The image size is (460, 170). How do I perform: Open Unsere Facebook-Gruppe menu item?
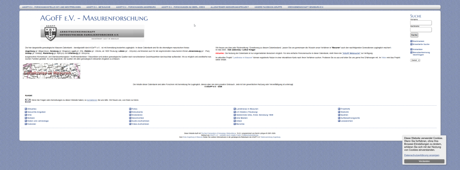(268, 7)
